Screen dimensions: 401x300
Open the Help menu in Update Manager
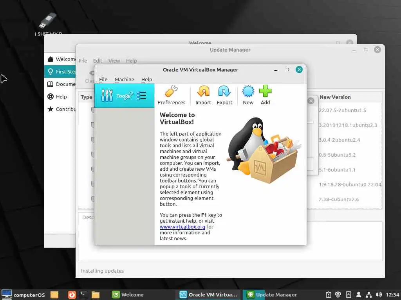coord(132,61)
